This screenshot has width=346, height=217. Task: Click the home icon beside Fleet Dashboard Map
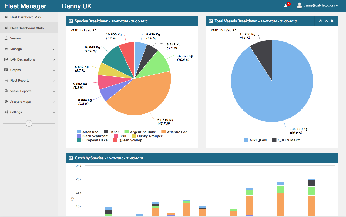click(6, 17)
